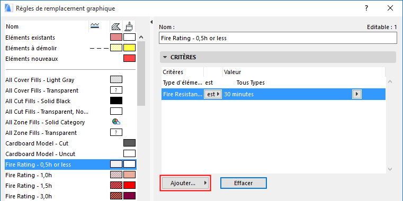Image resolution: width=403 pixels, height=201 pixels.
Task: Click salmon surface swatch of Fire Rating - 1,0h
Action: coord(129,175)
